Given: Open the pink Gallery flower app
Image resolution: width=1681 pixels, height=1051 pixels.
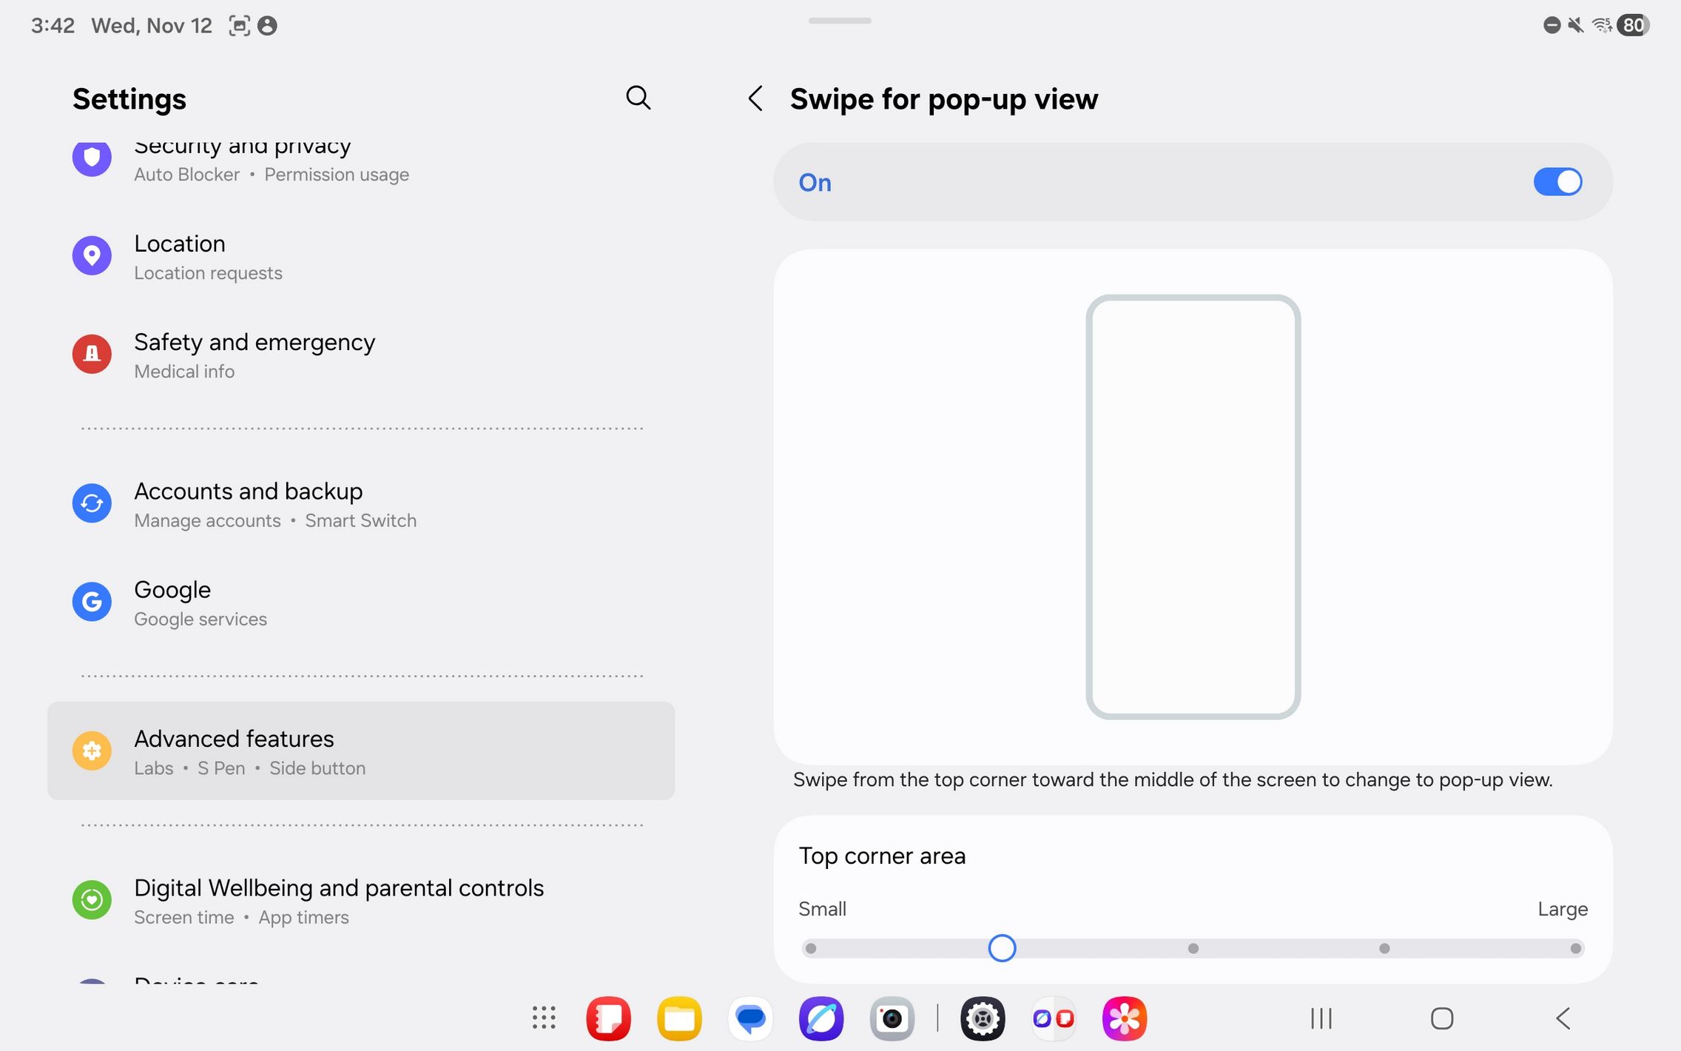Looking at the screenshot, I should (x=1124, y=1018).
